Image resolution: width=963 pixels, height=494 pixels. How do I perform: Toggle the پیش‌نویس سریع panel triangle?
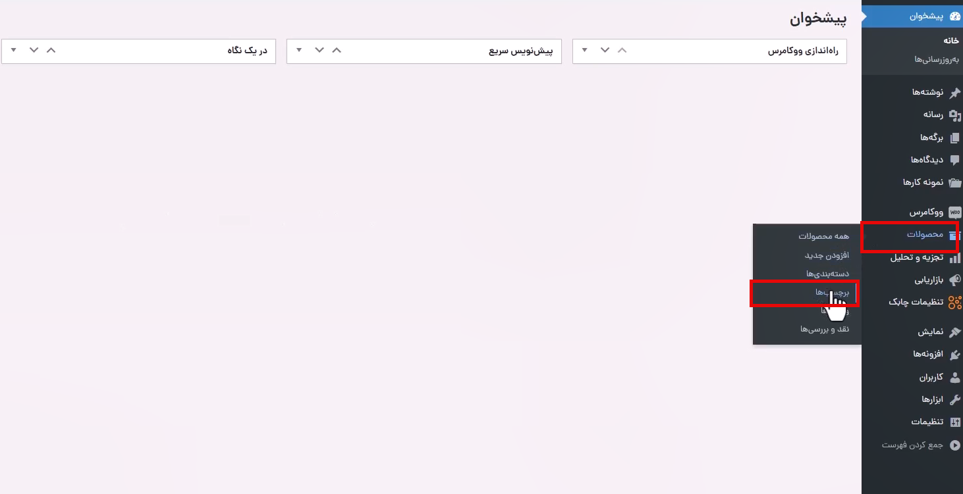click(x=299, y=51)
